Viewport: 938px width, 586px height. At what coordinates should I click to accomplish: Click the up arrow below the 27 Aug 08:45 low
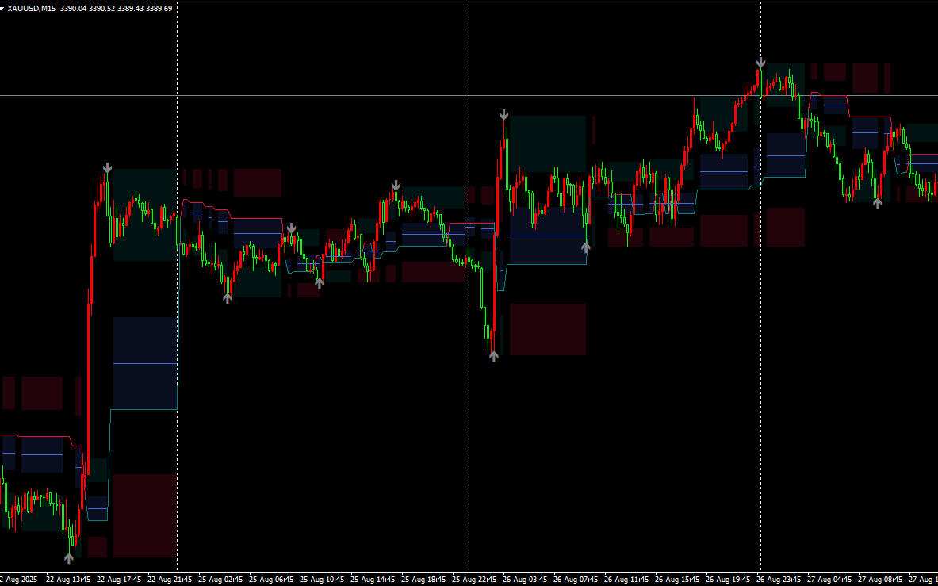(x=877, y=203)
